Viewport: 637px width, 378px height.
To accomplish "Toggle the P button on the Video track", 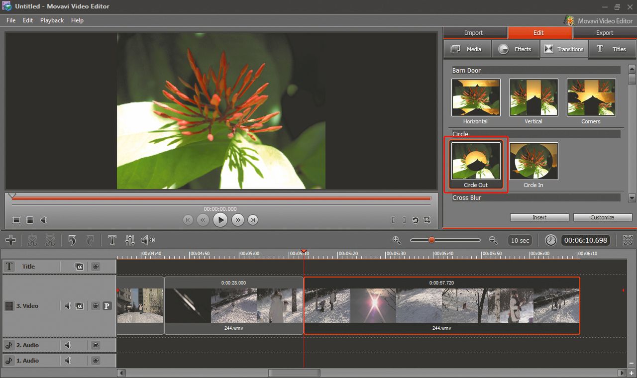I will (x=107, y=306).
